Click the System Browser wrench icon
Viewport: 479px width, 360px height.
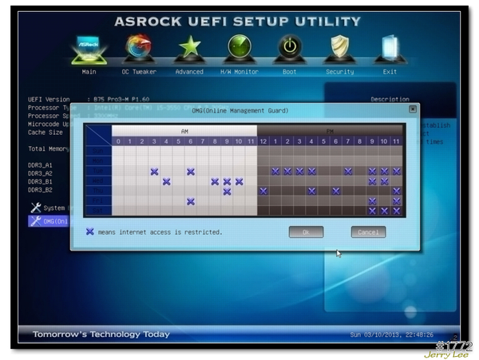pyautogui.click(x=36, y=208)
